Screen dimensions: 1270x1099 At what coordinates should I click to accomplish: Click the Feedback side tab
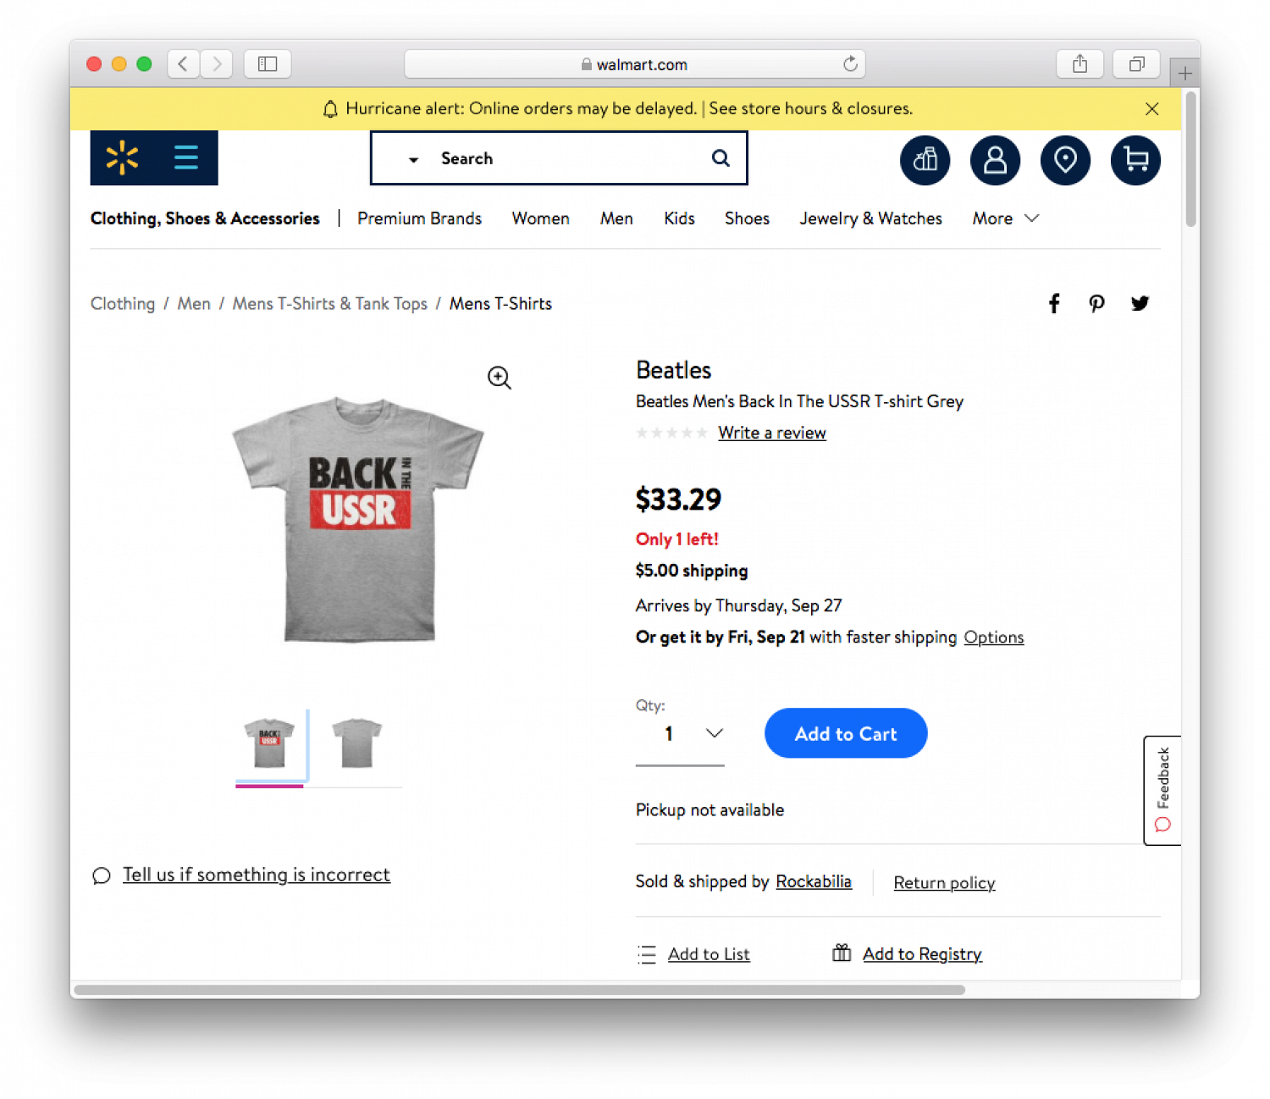[1162, 790]
